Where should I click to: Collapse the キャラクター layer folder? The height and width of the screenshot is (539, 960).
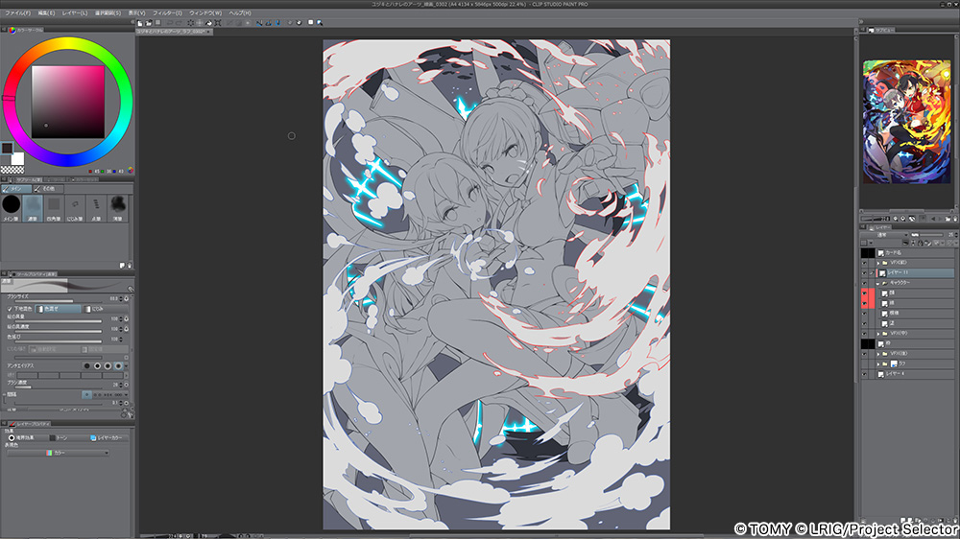(878, 283)
